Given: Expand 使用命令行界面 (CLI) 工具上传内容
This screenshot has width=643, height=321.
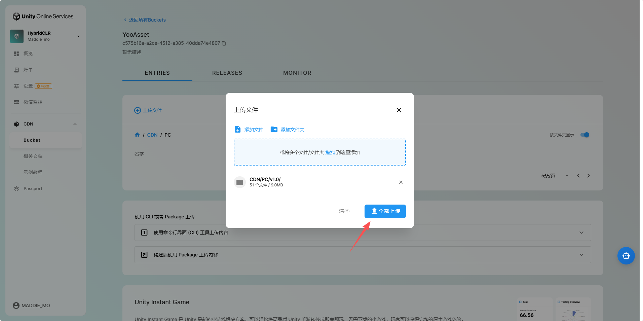Looking at the screenshot, I should (363, 233).
